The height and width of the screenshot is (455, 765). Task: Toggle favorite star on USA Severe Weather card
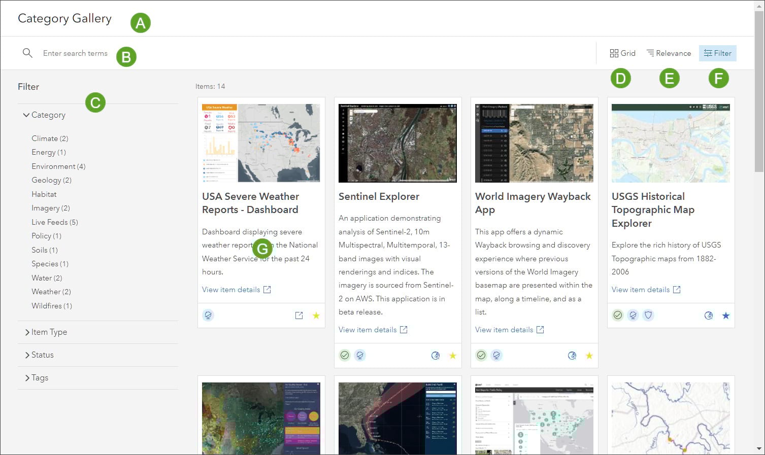(316, 316)
